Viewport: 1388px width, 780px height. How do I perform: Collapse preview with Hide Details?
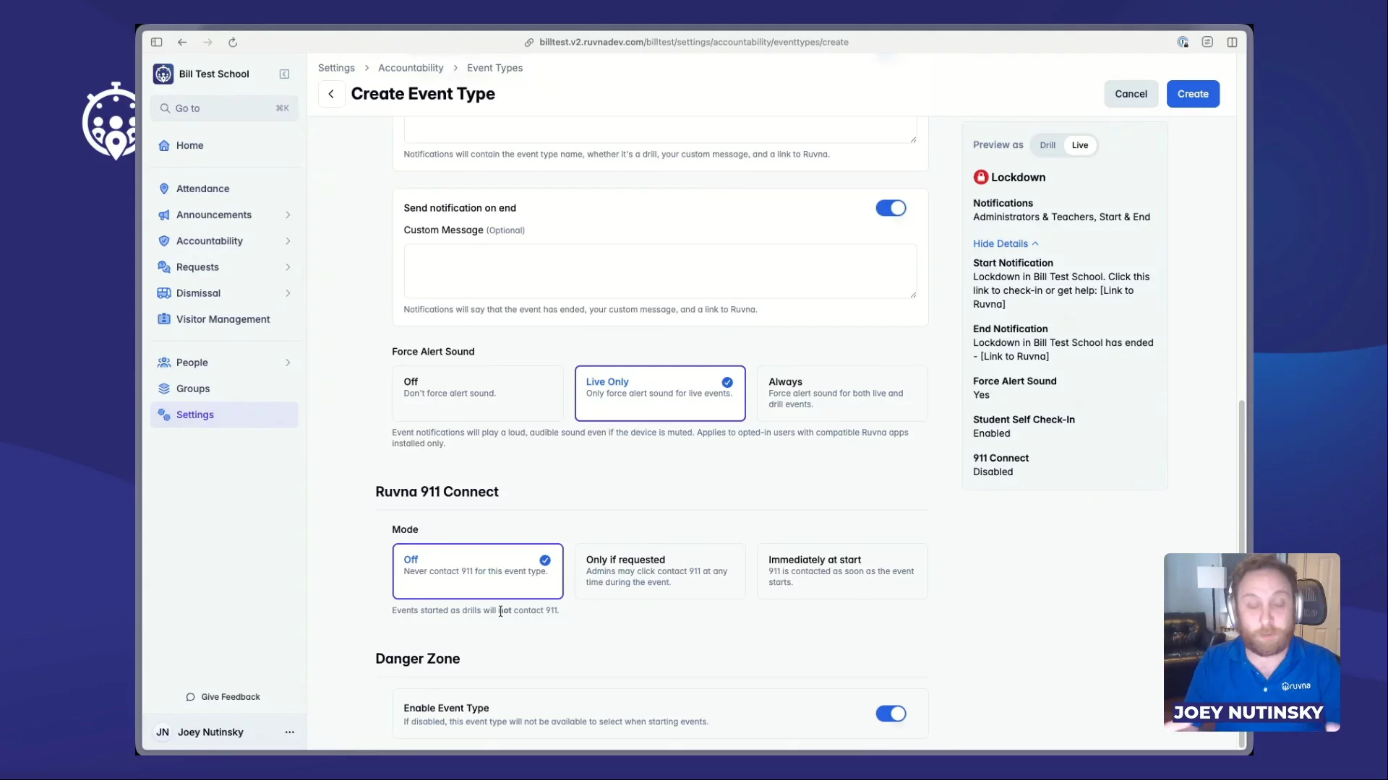click(1006, 243)
